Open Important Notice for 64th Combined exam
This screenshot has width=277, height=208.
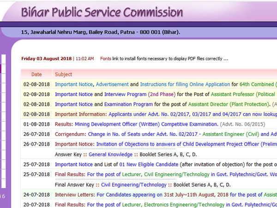[x=73, y=85]
